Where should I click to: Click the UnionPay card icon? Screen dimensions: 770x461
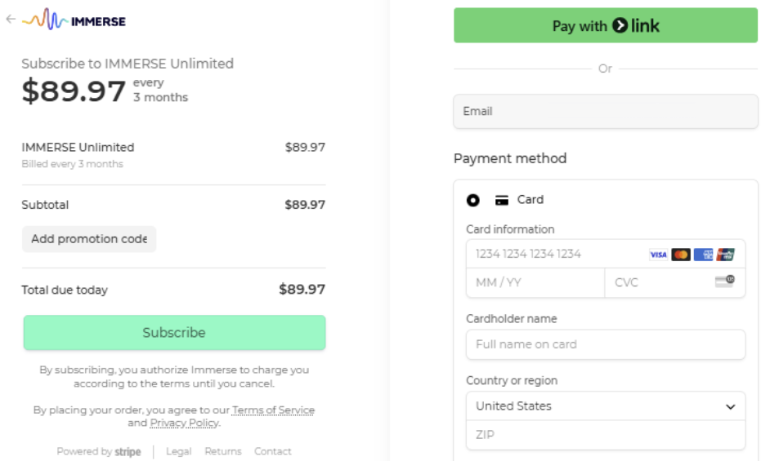click(725, 255)
